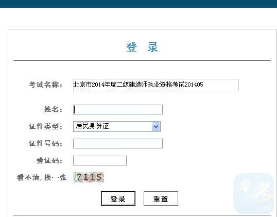Focus the 姓名 text field
This screenshot has width=277, height=217.
[118, 109]
